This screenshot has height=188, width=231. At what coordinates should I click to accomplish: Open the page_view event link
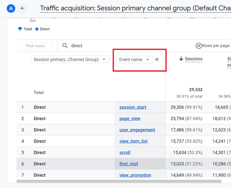130,118
